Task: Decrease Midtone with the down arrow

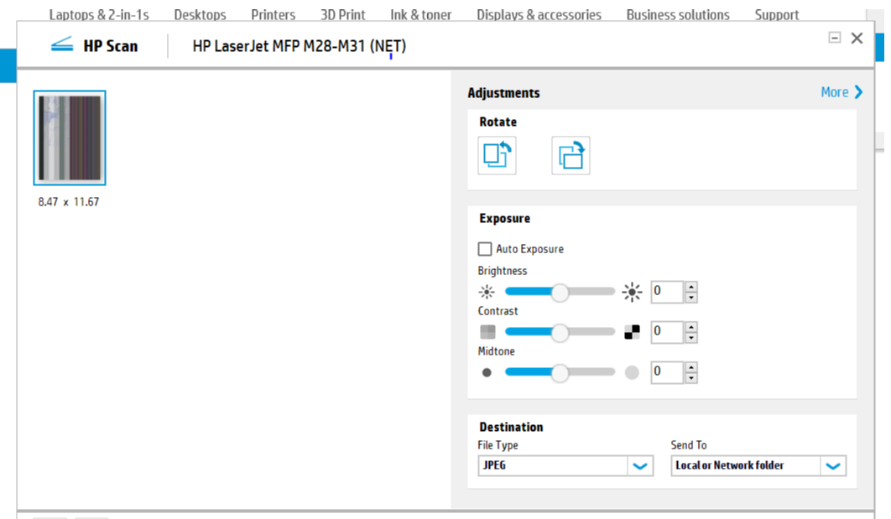Action: pyautogui.click(x=691, y=377)
